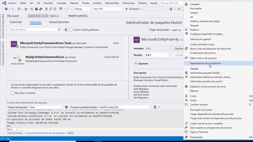Screen dimensions: 253x142
Task: Click the cut scissors toolbar icon
Action: coord(47,9)
